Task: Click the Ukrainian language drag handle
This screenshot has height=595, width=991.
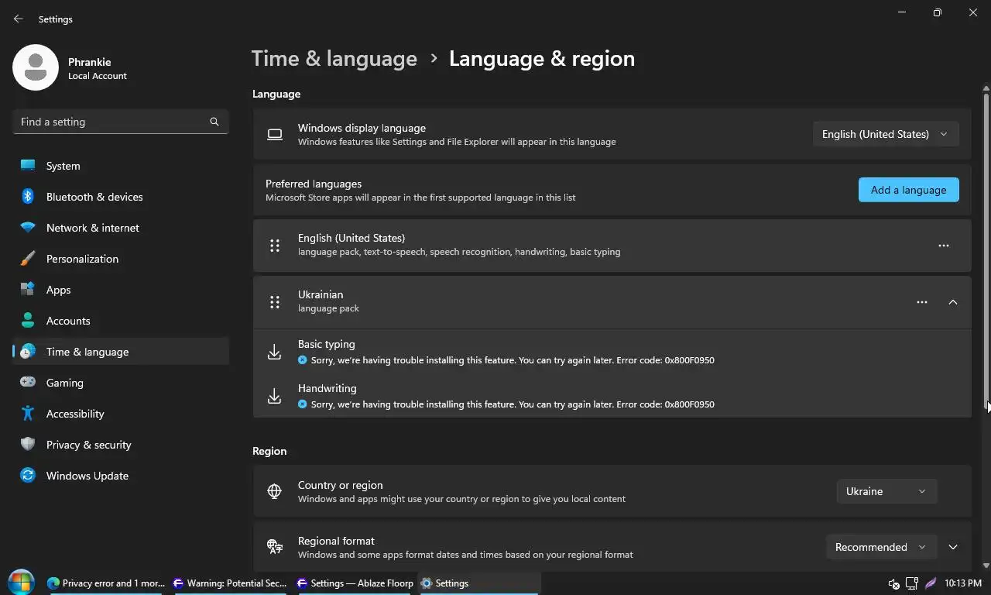Action: pos(274,302)
